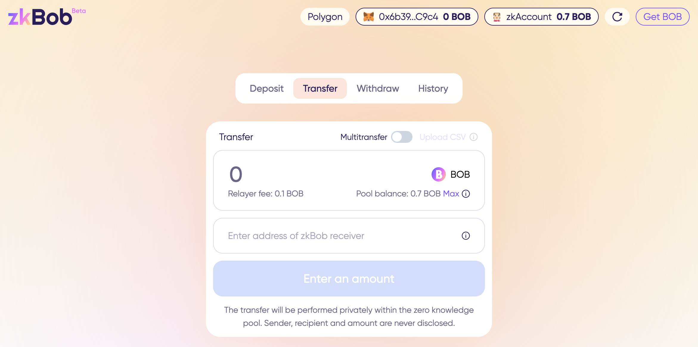This screenshot has height=347, width=698.
Task: Enable the Multitransfer toggle
Action: (402, 137)
